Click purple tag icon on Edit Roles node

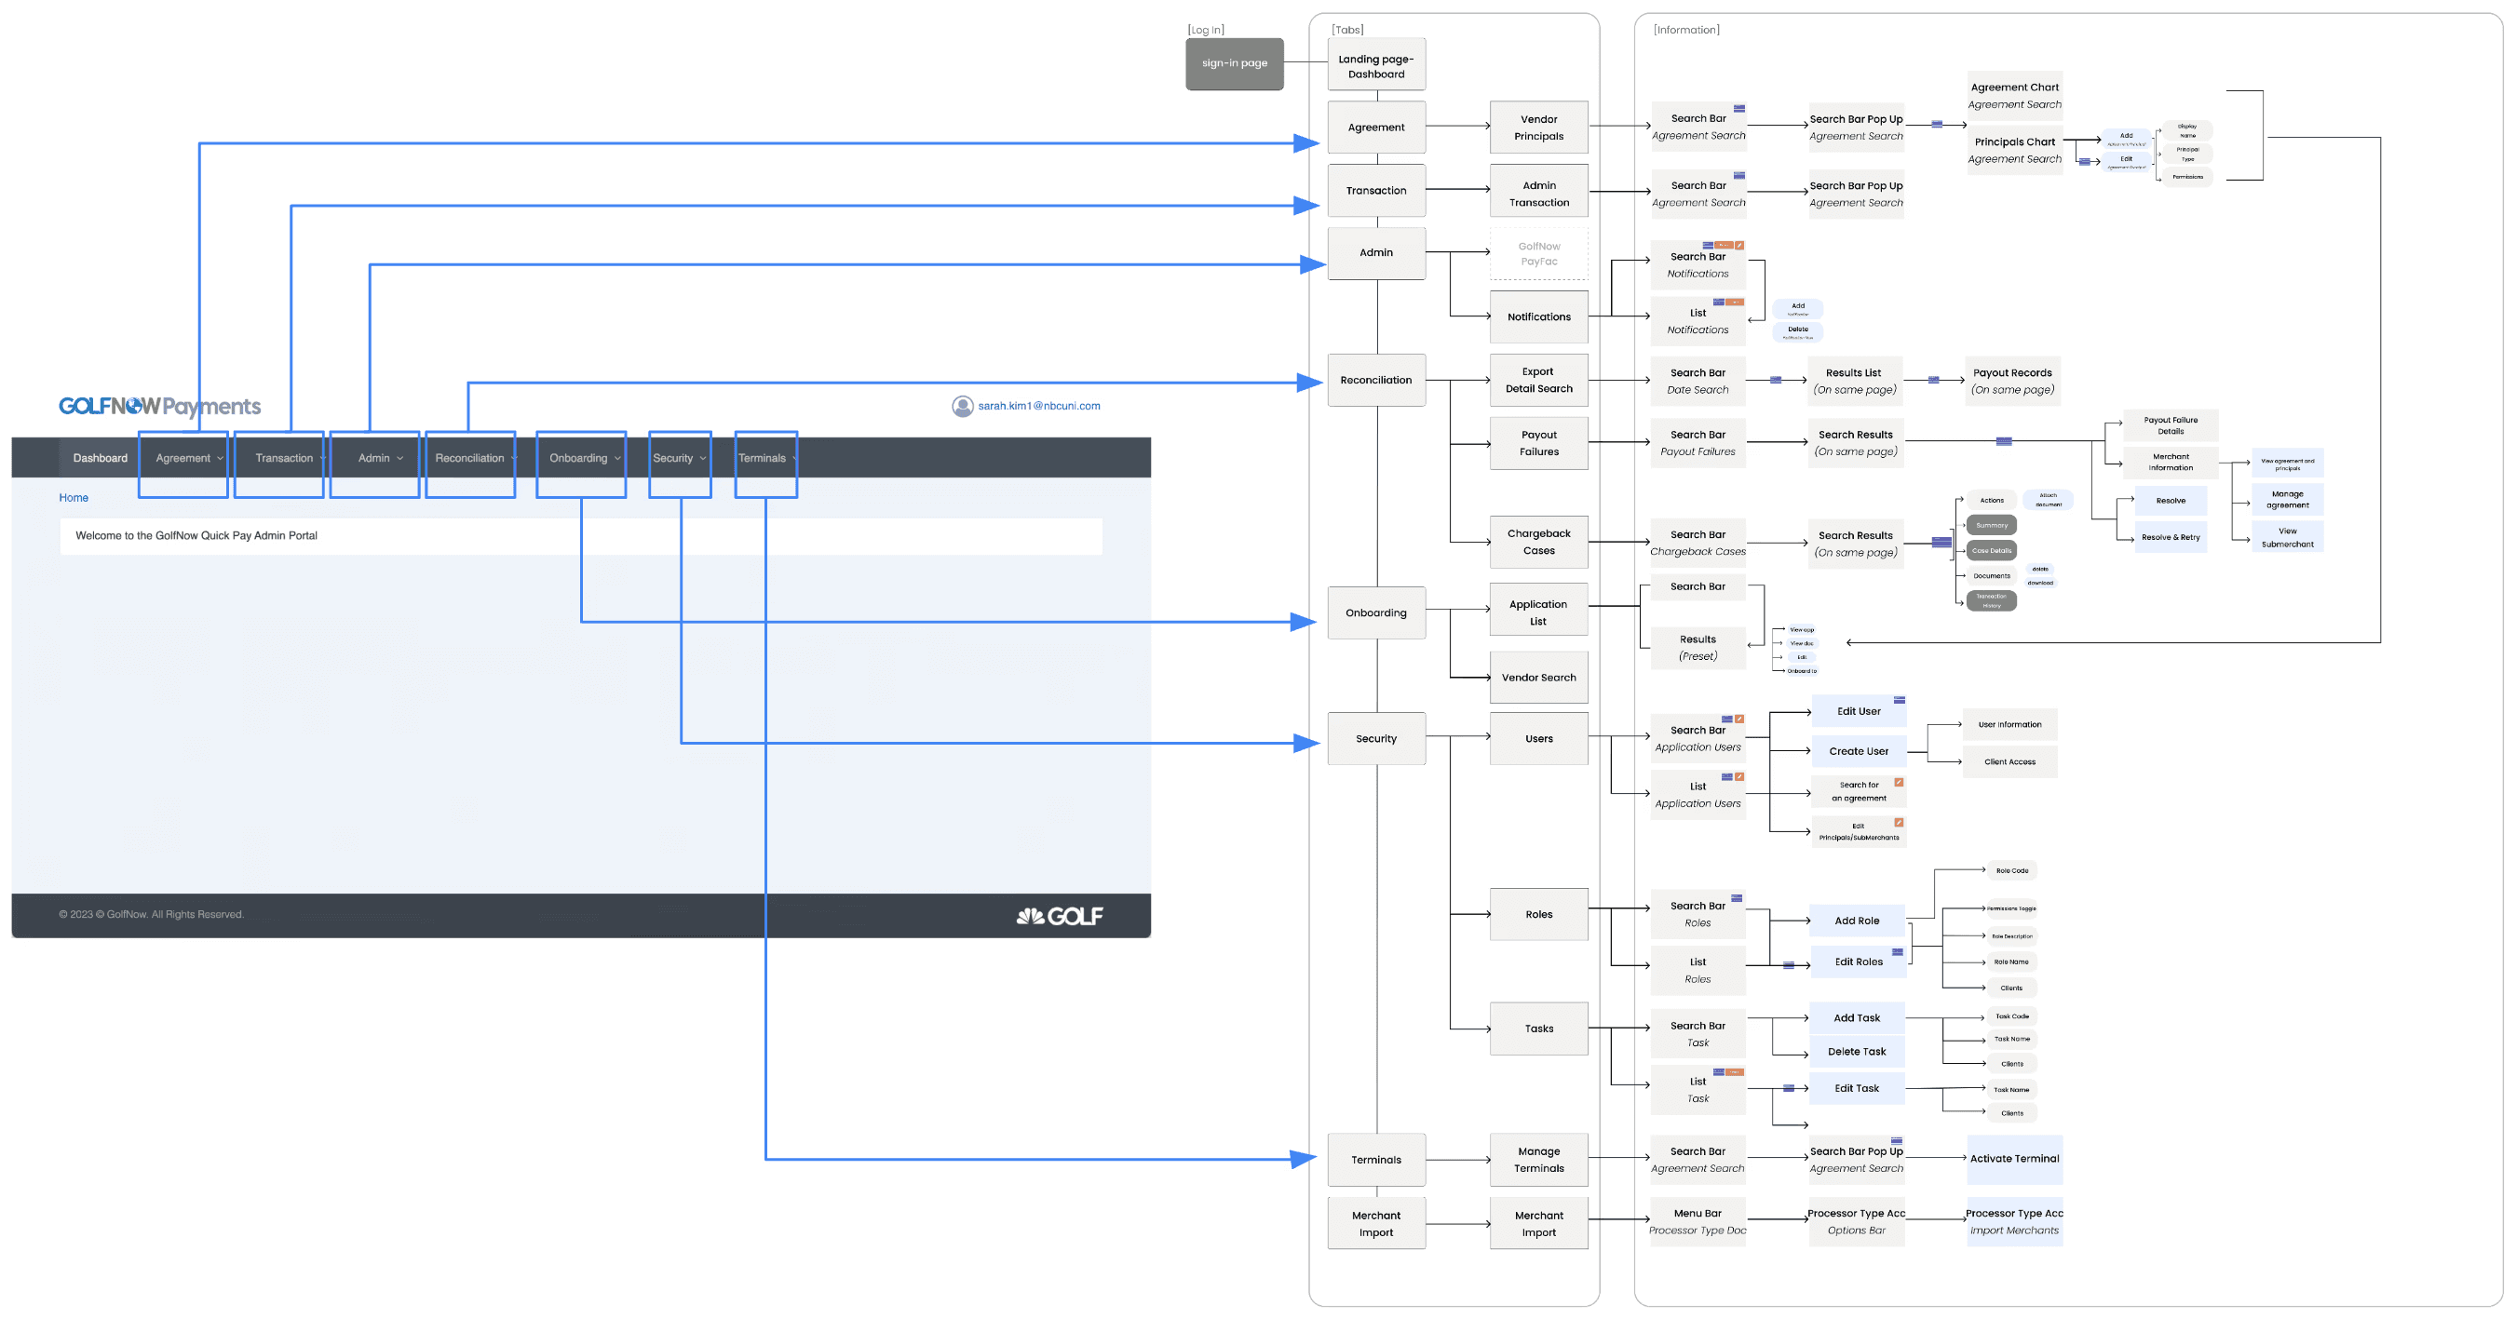[x=1898, y=952]
